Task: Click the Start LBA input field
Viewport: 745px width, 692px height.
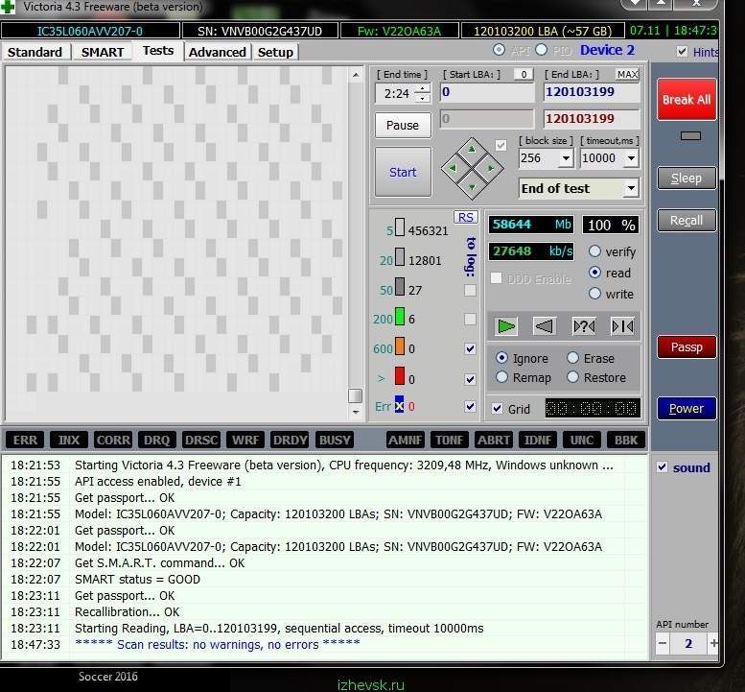Action: point(486,93)
